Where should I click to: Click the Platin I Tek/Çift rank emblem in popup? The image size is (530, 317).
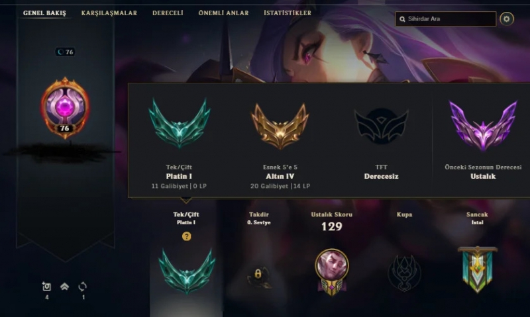tap(179, 123)
